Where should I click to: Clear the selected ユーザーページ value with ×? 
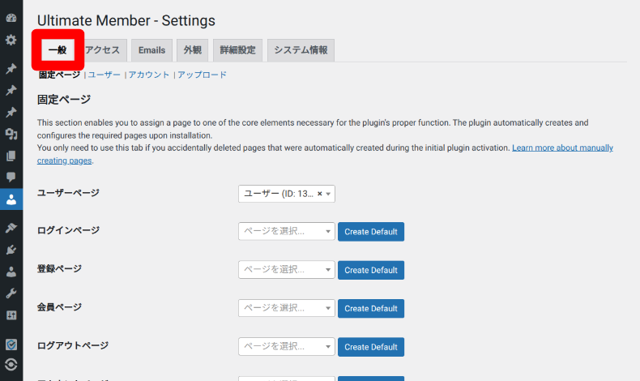click(319, 194)
